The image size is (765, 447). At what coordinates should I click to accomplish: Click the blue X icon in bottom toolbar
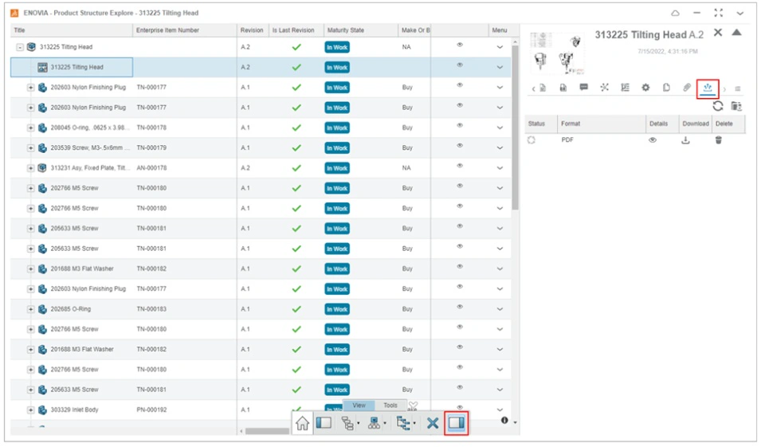coord(432,423)
